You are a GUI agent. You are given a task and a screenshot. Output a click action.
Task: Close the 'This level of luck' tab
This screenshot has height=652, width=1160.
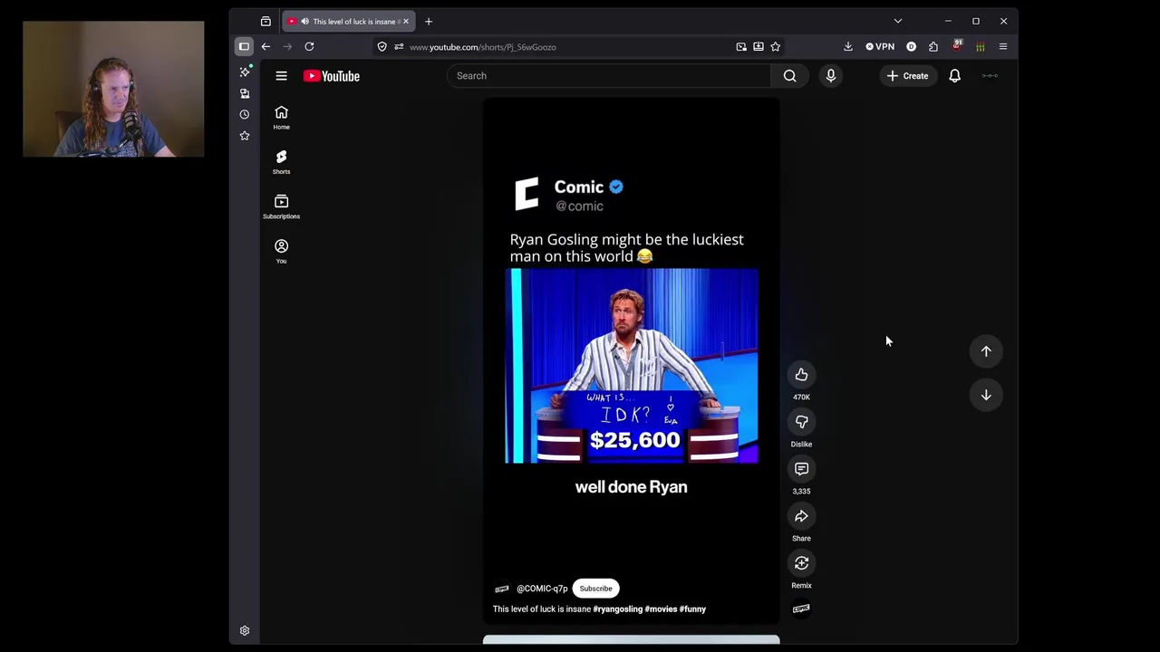406,21
